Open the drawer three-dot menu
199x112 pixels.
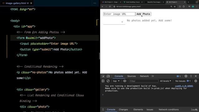click(x=103, y=110)
